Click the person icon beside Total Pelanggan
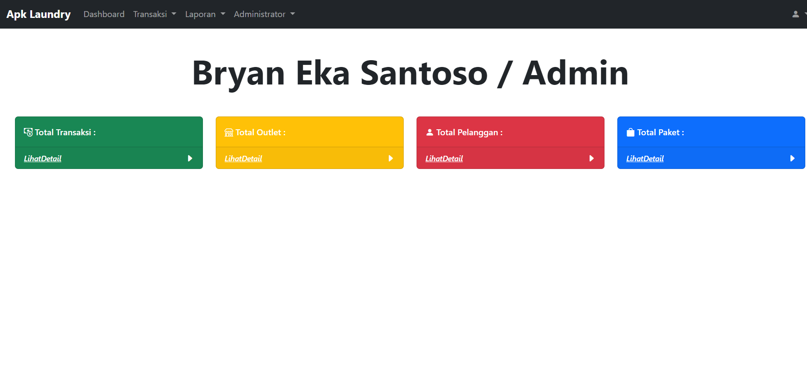Screen dimensions: 807x384 430,132
